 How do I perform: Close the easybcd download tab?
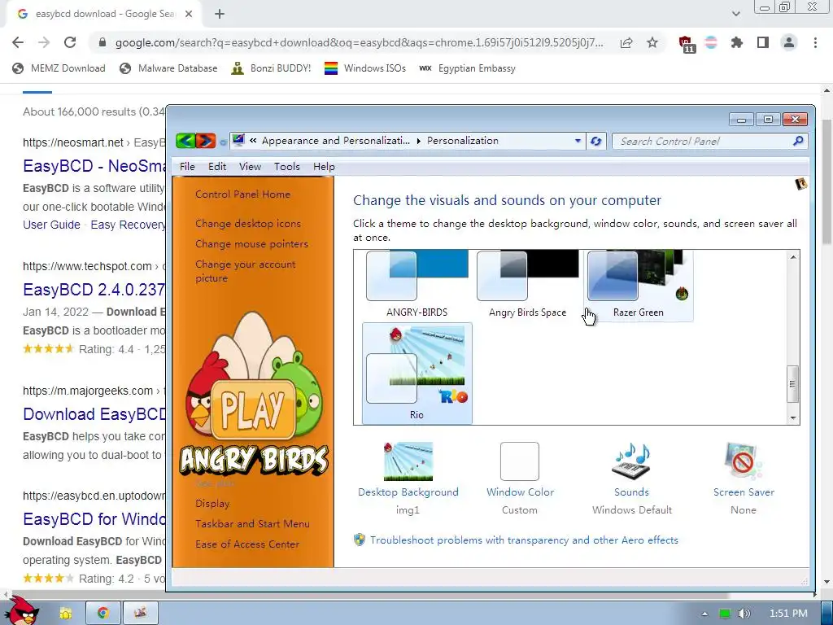pos(189,14)
